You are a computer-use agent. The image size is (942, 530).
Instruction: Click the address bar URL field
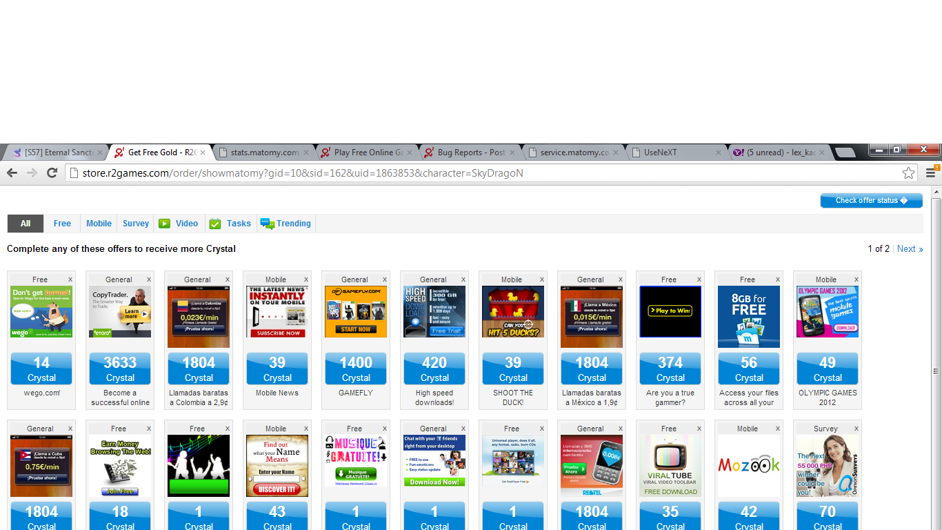click(483, 173)
